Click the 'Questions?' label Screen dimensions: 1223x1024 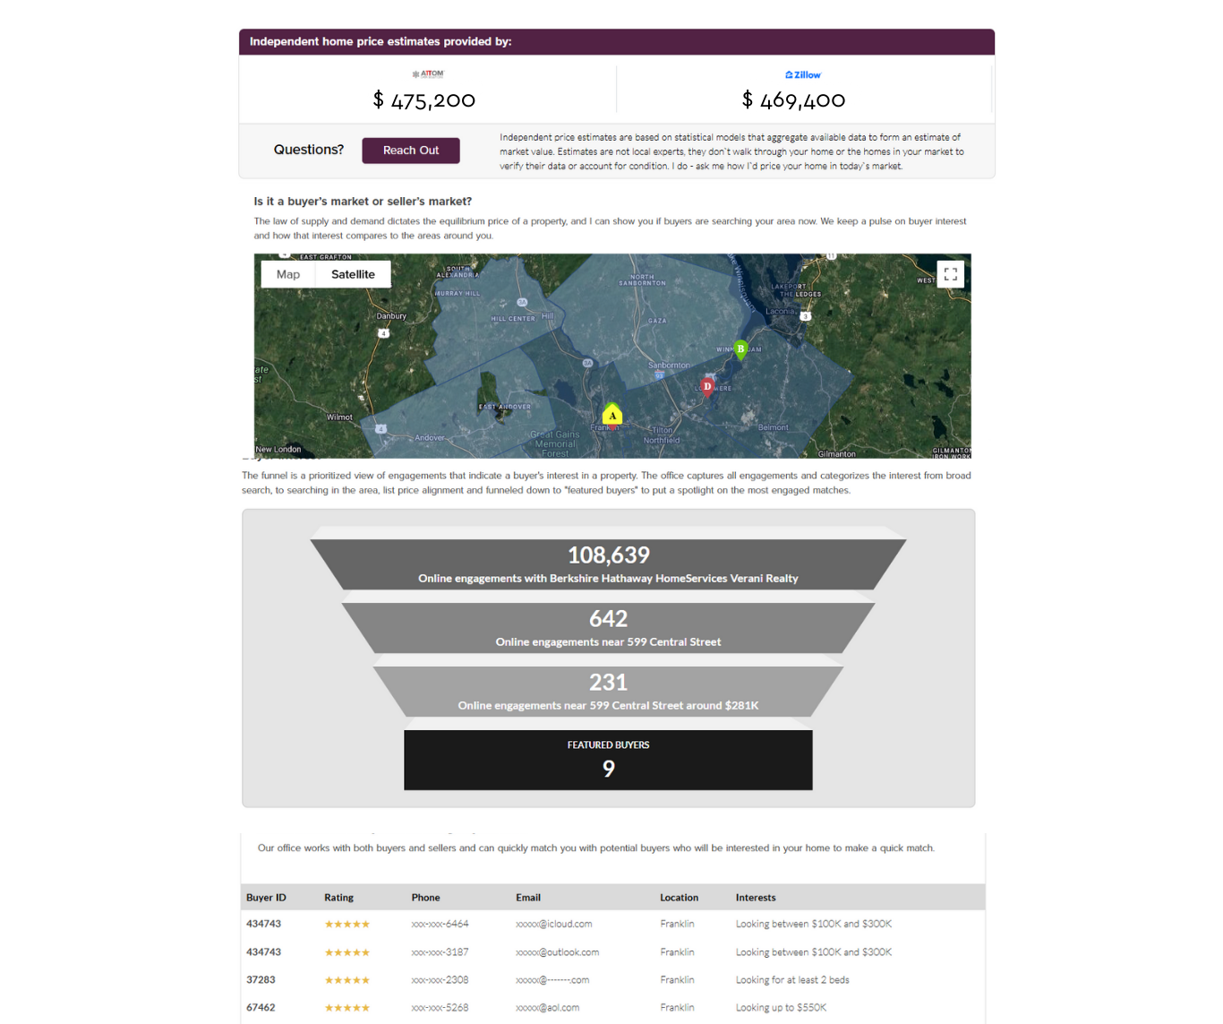309,150
